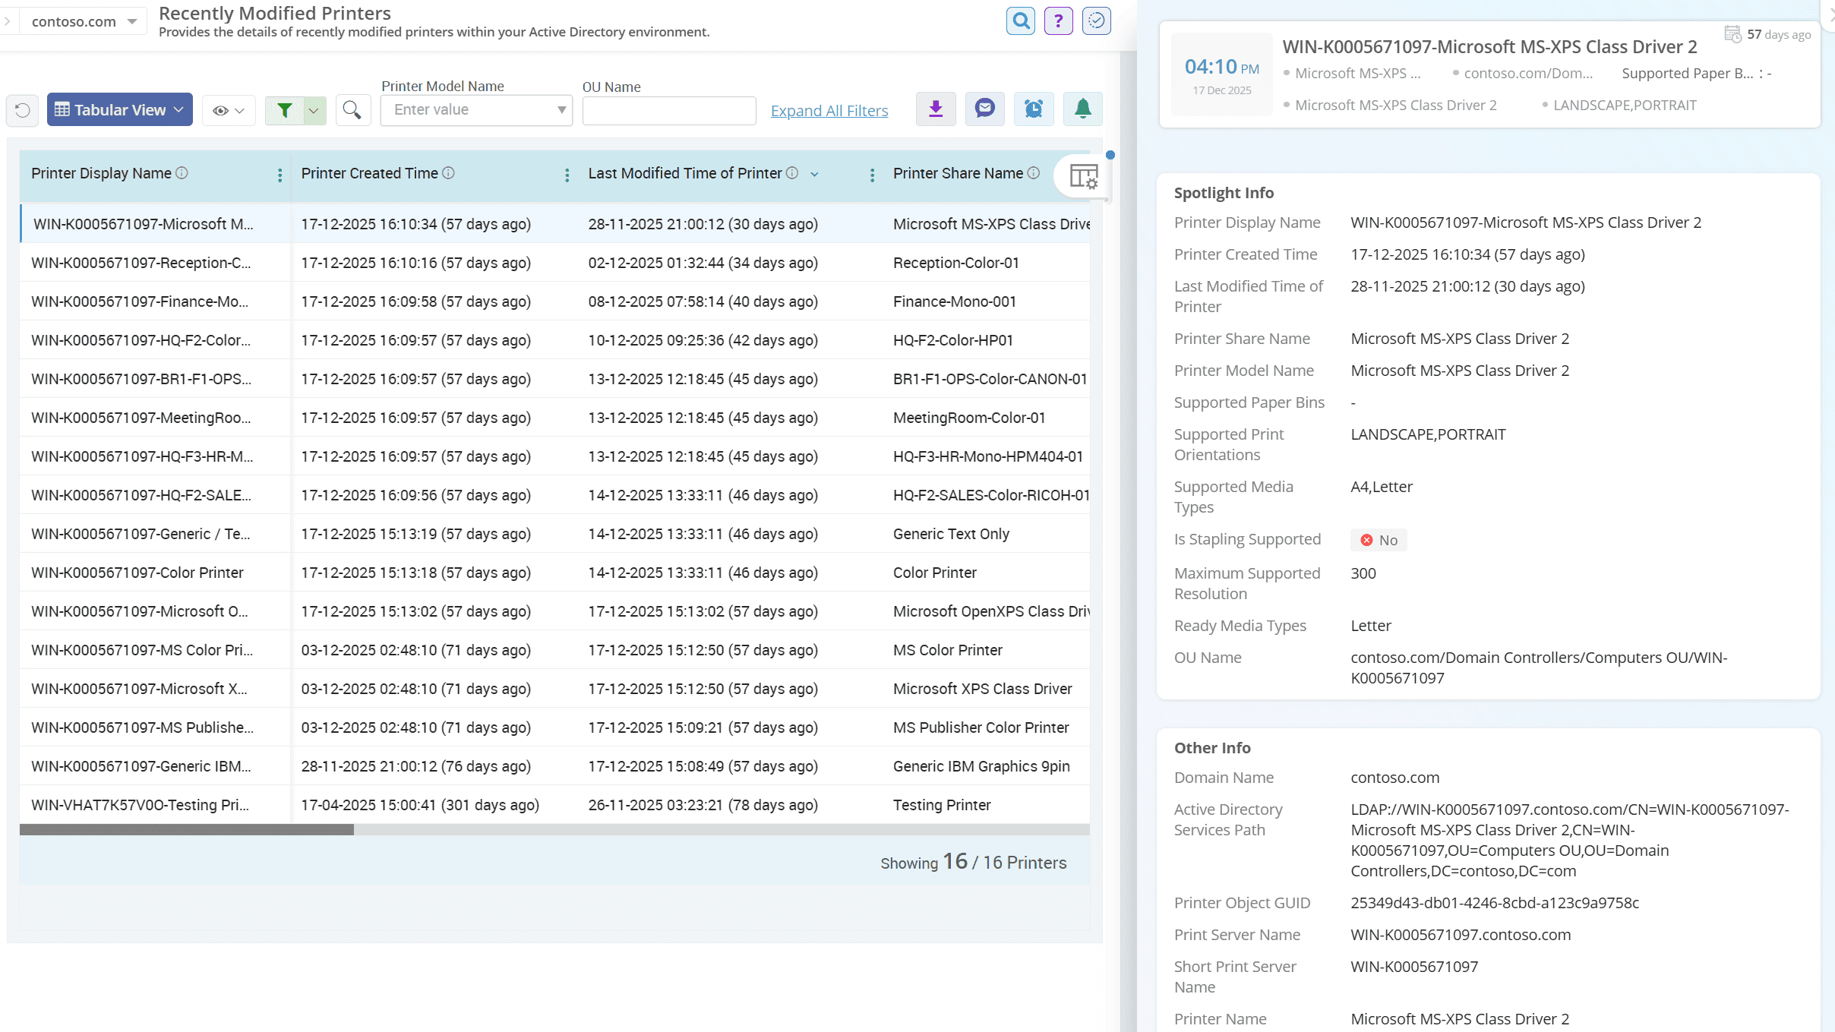Click the email report envelope icon

[x=984, y=109]
